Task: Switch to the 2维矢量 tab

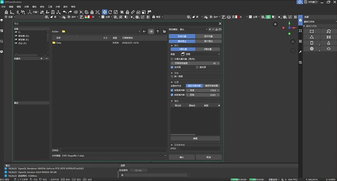Action: tap(208, 49)
